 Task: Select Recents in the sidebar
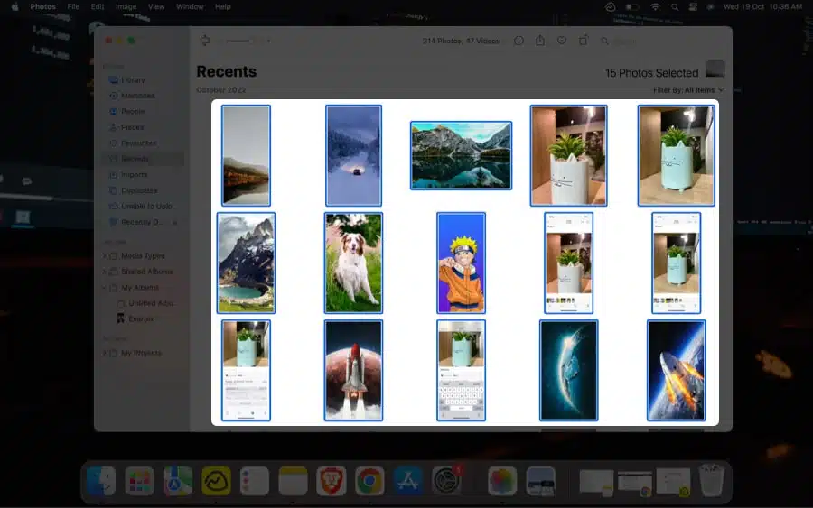pos(143,159)
